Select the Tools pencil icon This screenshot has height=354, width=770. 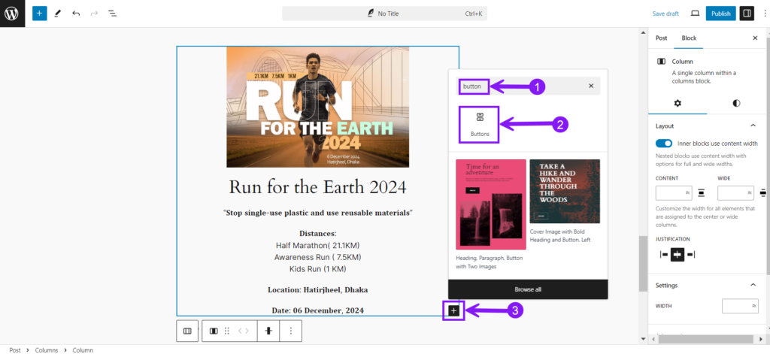[57, 14]
